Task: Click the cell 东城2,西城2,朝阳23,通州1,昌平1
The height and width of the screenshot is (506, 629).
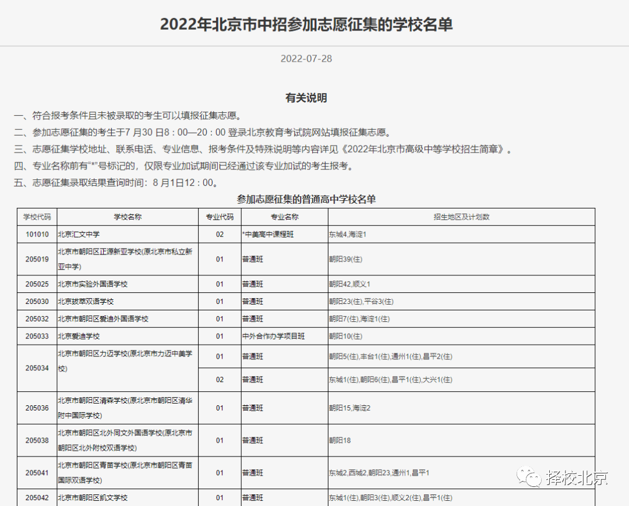Action: pyautogui.click(x=379, y=473)
